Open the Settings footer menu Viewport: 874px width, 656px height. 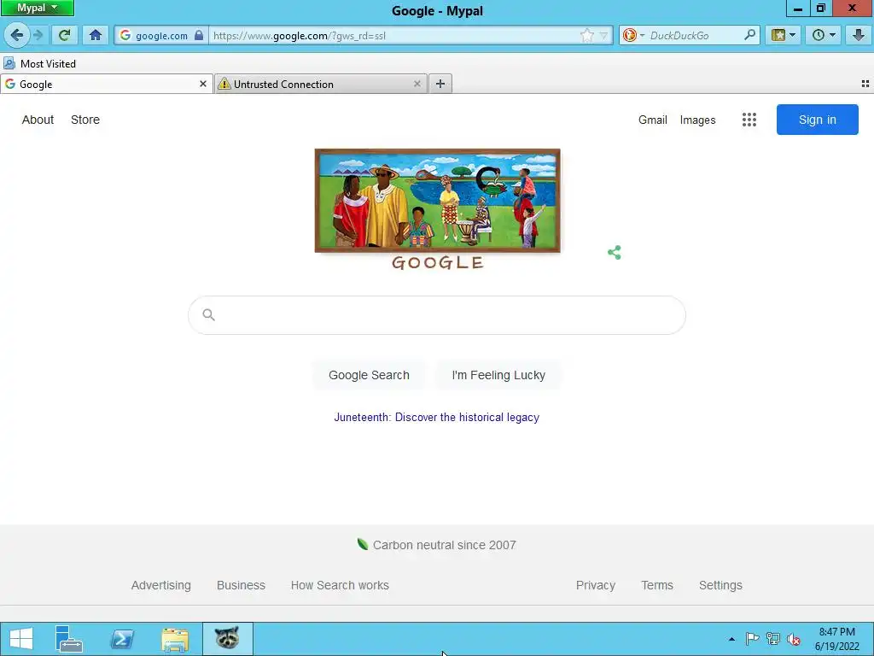click(x=720, y=585)
